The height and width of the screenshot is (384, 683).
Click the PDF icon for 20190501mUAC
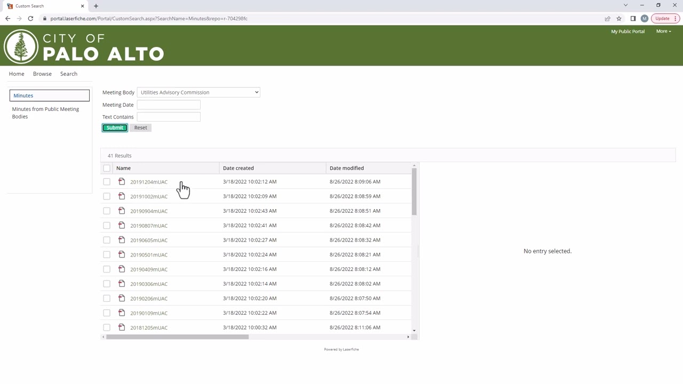coord(122,254)
